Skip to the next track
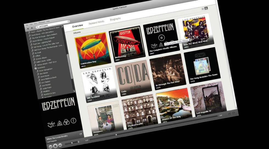This screenshot has height=149, width=269. pos(60,145)
